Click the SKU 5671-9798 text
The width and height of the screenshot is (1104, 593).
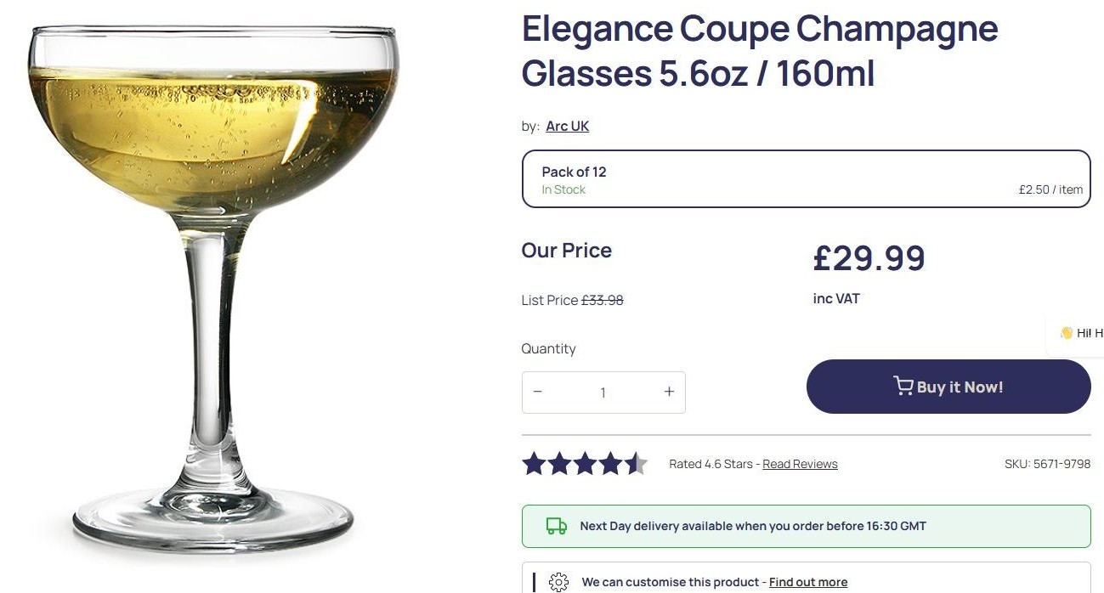pos(1047,464)
